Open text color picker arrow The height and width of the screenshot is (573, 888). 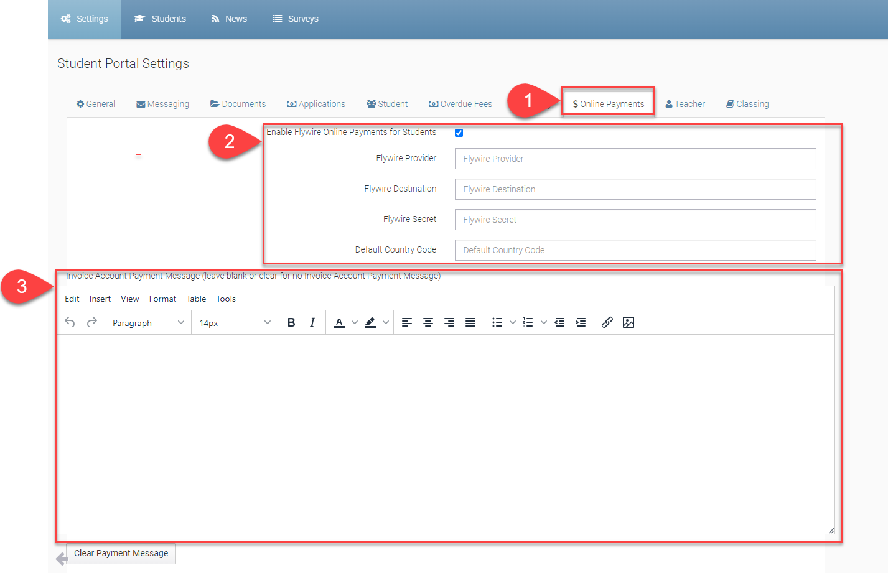click(x=355, y=322)
